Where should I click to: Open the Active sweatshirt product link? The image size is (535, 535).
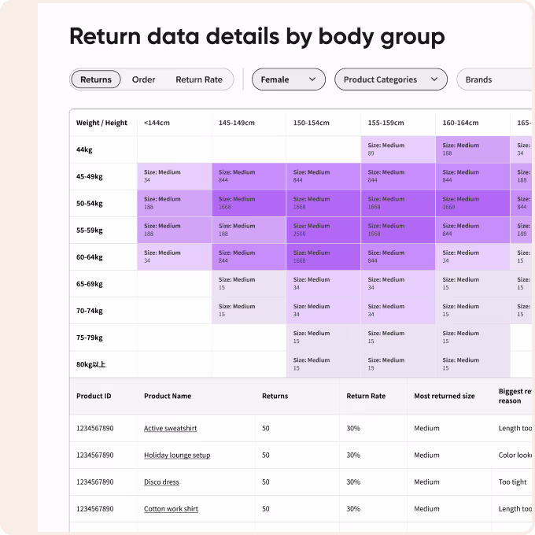tap(170, 428)
